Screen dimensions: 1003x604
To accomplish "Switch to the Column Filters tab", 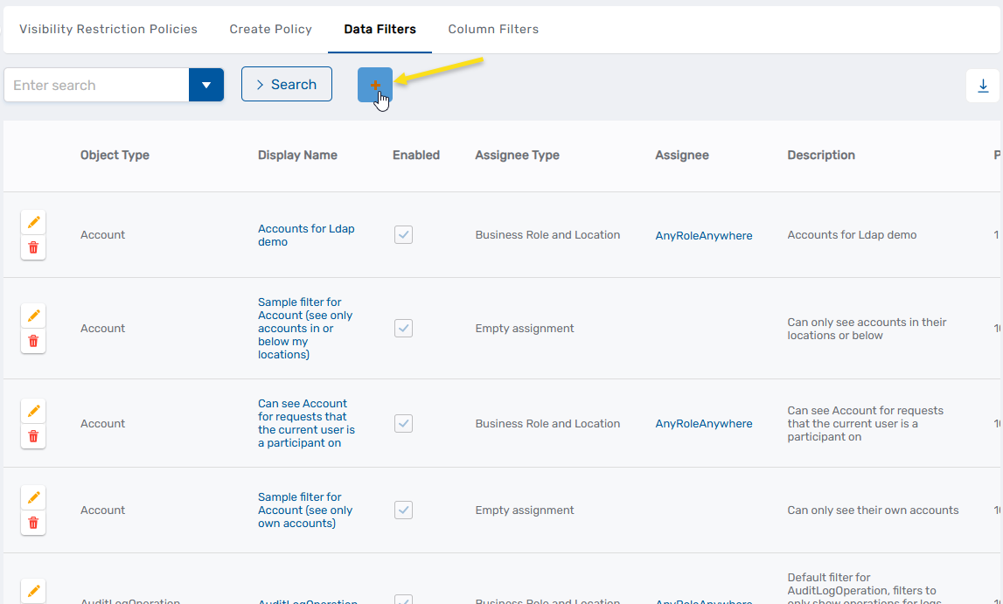I will coord(493,29).
